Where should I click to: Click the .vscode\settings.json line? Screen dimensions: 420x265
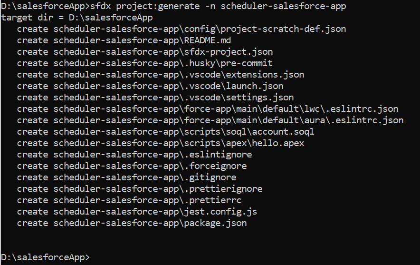tap(155, 98)
